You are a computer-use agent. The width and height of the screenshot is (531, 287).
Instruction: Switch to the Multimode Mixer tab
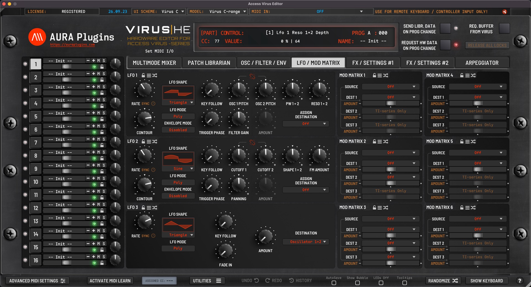pos(154,63)
